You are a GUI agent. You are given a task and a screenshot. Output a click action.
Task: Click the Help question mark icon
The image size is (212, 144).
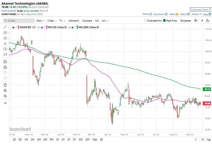210,14
